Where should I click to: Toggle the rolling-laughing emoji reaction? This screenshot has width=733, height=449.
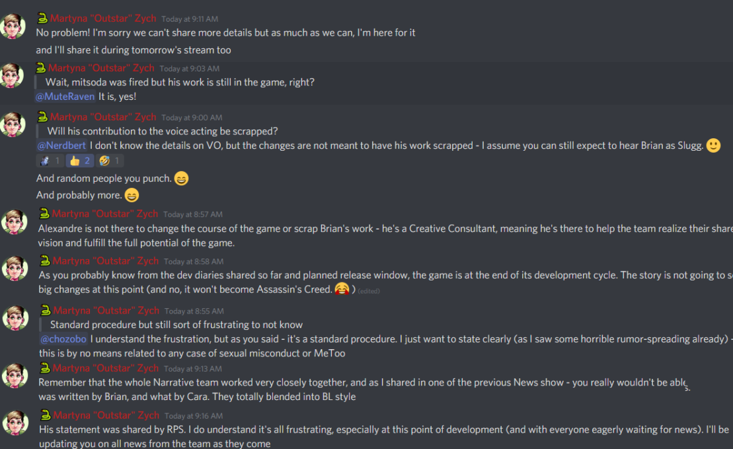pos(110,161)
